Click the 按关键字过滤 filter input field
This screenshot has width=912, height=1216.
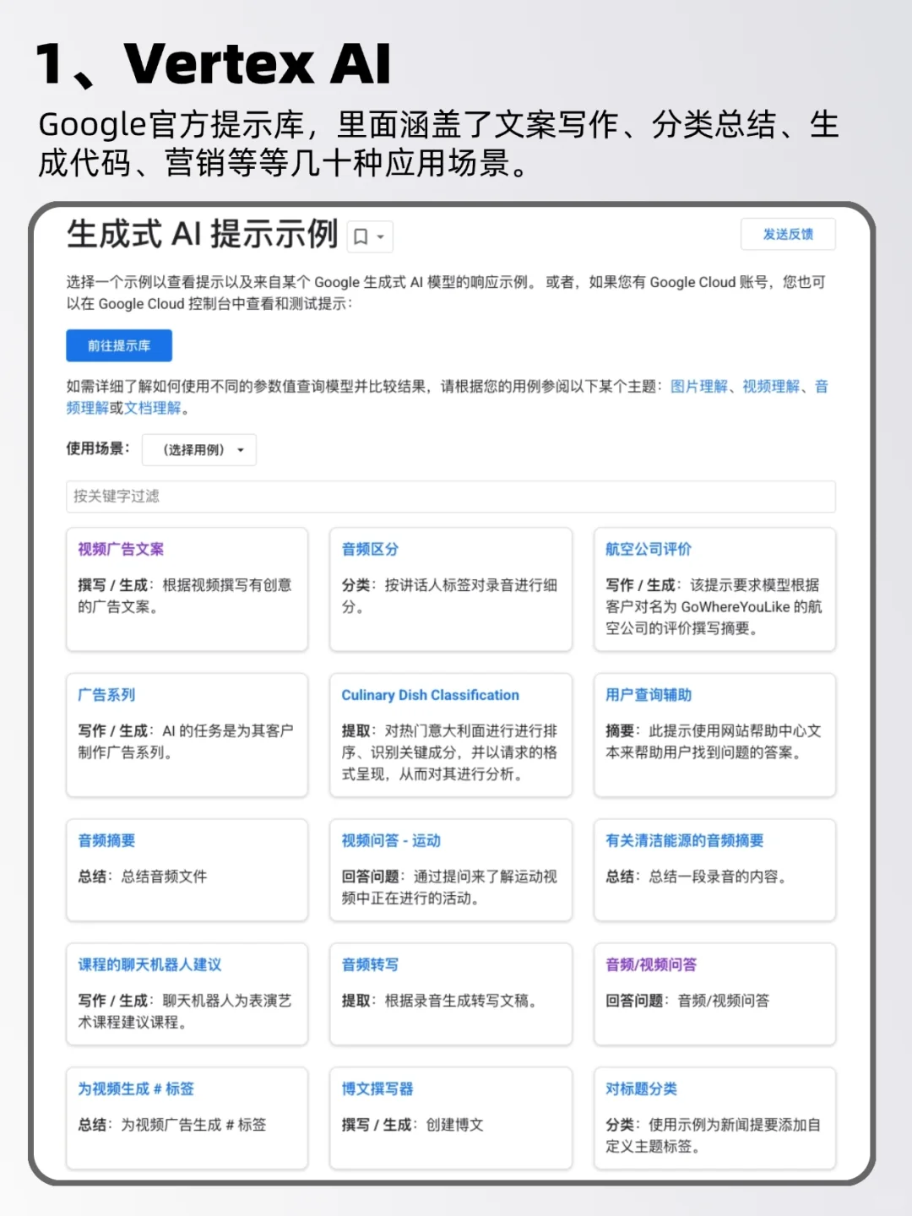click(451, 497)
